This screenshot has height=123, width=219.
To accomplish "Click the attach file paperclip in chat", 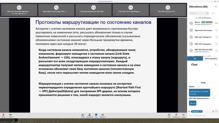I will coord(213,111).
